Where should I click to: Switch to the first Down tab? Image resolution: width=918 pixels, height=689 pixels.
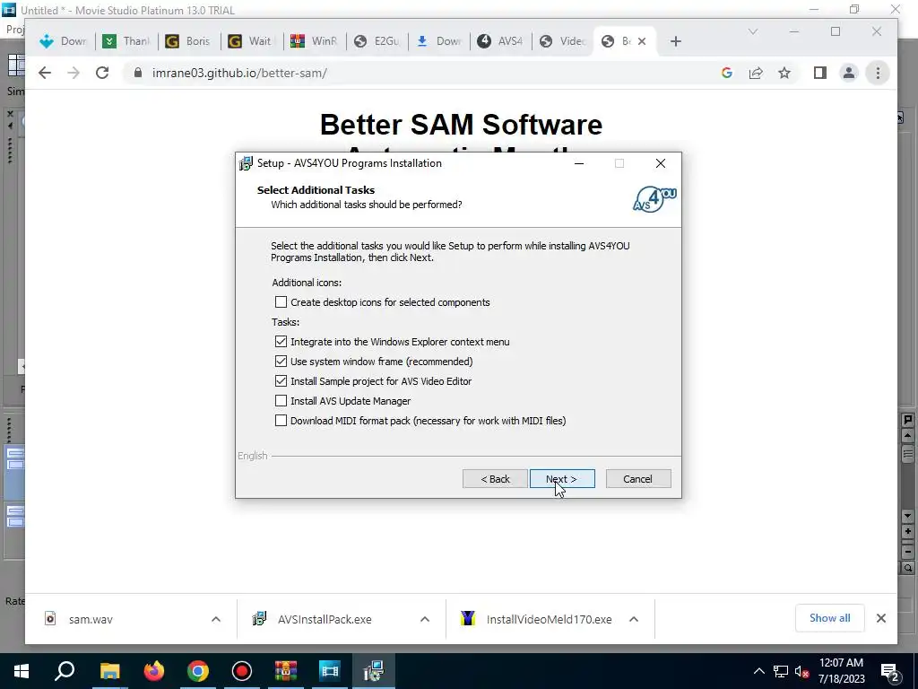pyautogui.click(x=64, y=41)
